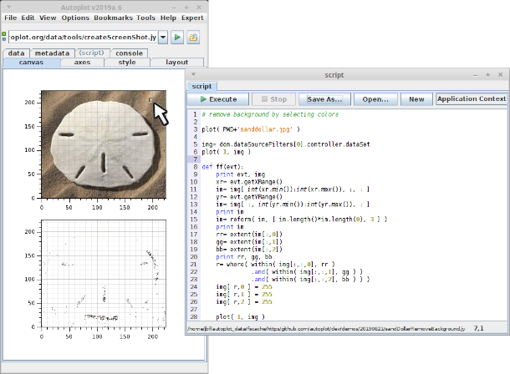510x374 pixels.
Task: Select the axes tab
Action: tap(82, 62)
